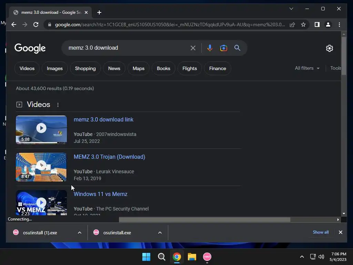Close the memz 3.0 download tab
Screen dimensions: 353x265
(x=86, y=12)
